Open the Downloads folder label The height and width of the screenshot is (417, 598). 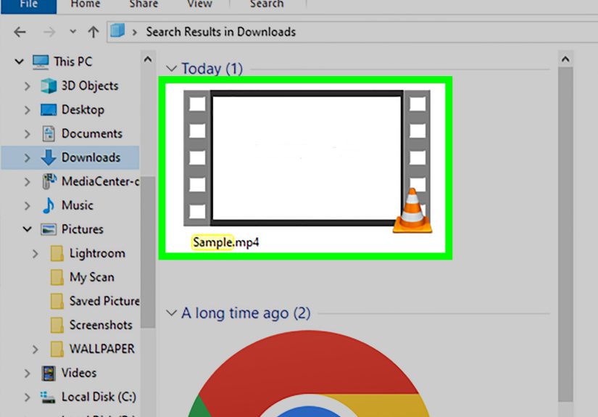coord(91,157)
